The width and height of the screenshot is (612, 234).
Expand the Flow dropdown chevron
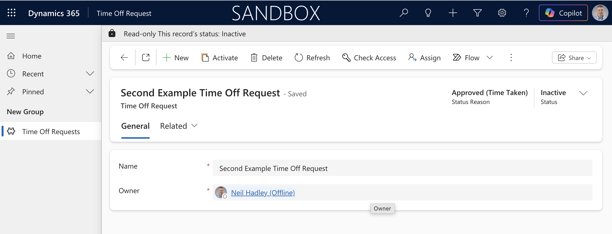490,57
